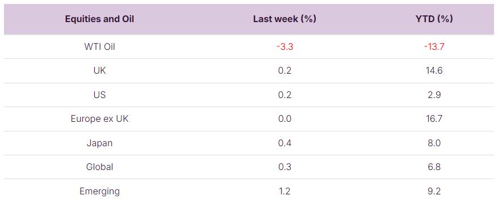The height and width of the screenshot is (204, 498).
Task: Click WTI Oil last week value -3.3
Action: (x=284, y=47)
